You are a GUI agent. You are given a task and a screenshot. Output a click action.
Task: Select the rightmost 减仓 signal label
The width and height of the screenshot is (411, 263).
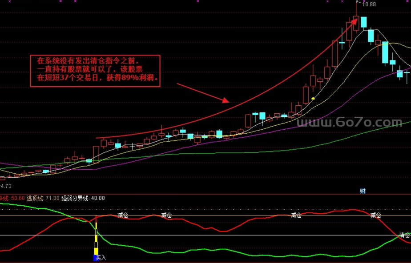375,215
